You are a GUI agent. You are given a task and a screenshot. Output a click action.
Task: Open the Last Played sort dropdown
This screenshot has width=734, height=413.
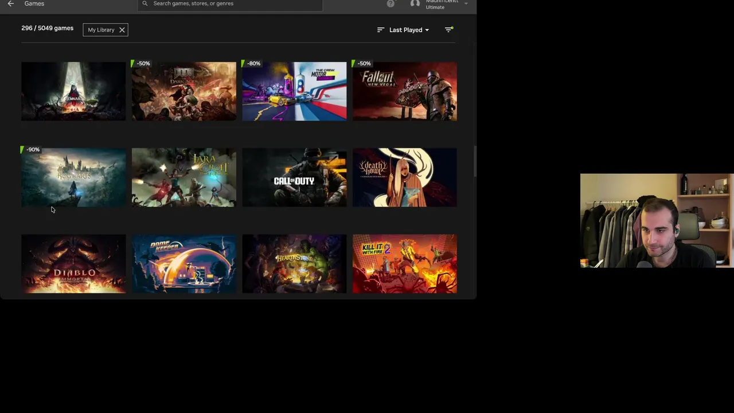tap(409, 30)
